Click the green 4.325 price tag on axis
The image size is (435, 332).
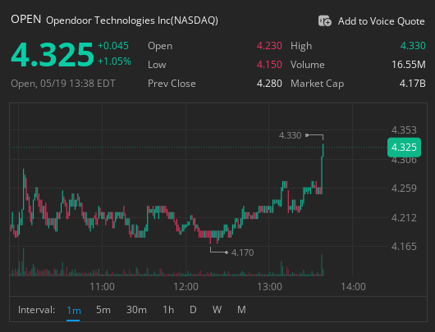(404, 148)
